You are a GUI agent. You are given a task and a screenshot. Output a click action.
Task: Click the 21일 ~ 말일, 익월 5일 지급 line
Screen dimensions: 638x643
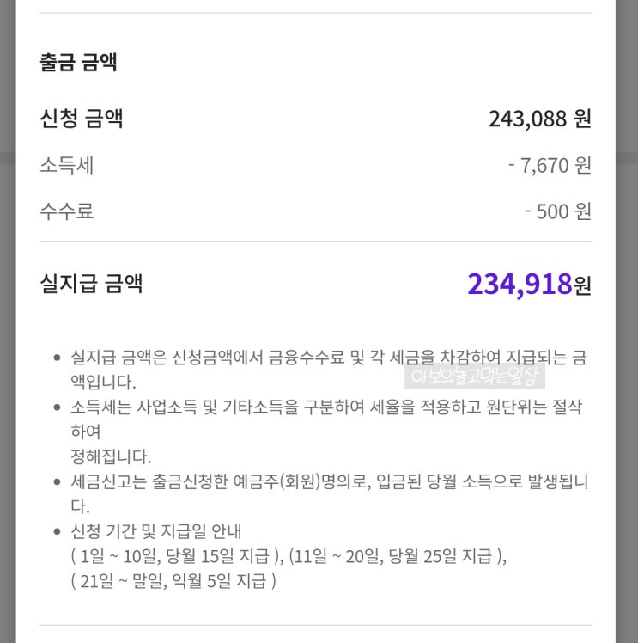[x=173, y=581]
